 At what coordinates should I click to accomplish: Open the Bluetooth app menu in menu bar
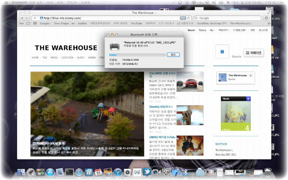27,2
